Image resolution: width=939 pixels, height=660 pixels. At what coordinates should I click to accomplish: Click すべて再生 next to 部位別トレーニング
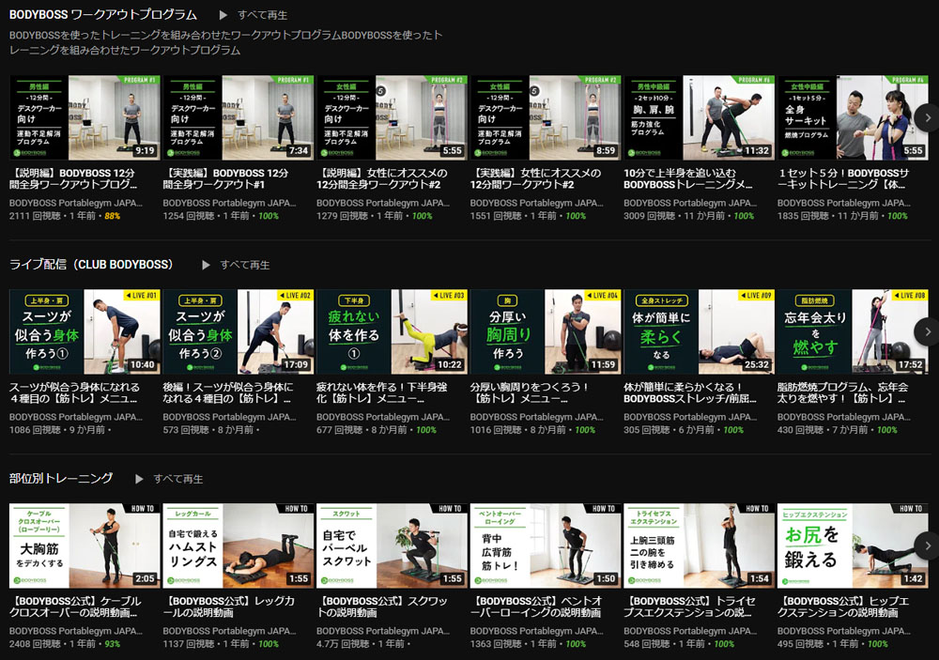177,479
